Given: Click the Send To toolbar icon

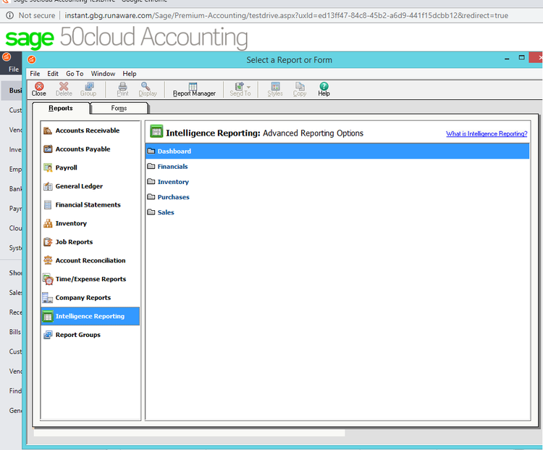Looking at the screenshot, I should (x=239, y=86).
